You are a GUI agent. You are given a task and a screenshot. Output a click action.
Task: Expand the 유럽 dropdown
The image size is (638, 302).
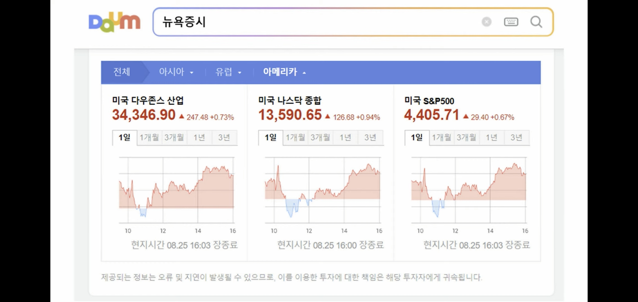[228, 72]
